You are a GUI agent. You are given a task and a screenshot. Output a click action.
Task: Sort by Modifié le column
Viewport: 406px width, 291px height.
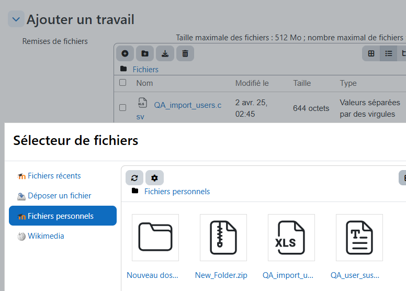[x=252, y=83]
